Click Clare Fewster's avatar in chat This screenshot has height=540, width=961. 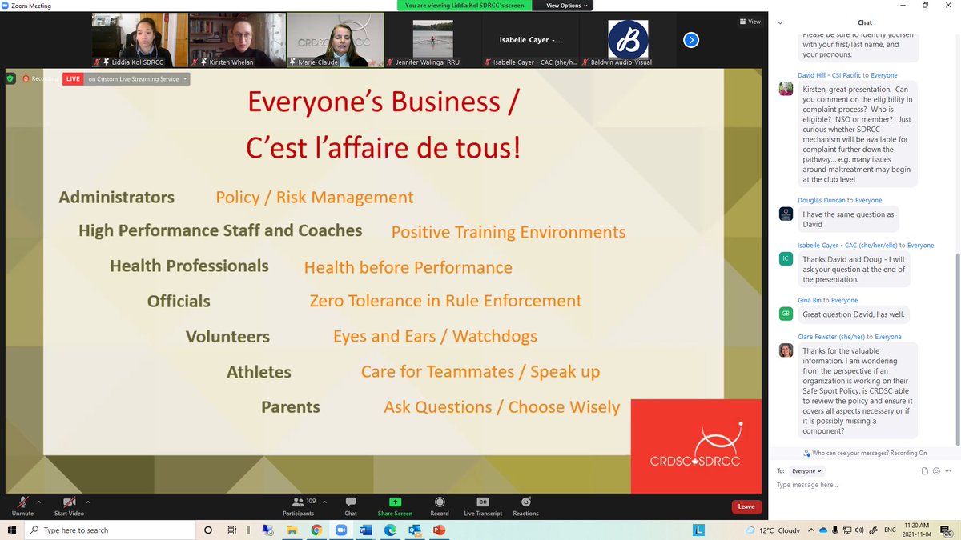(786, 350)
